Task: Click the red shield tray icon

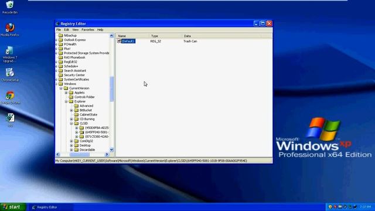Action: 335,207
